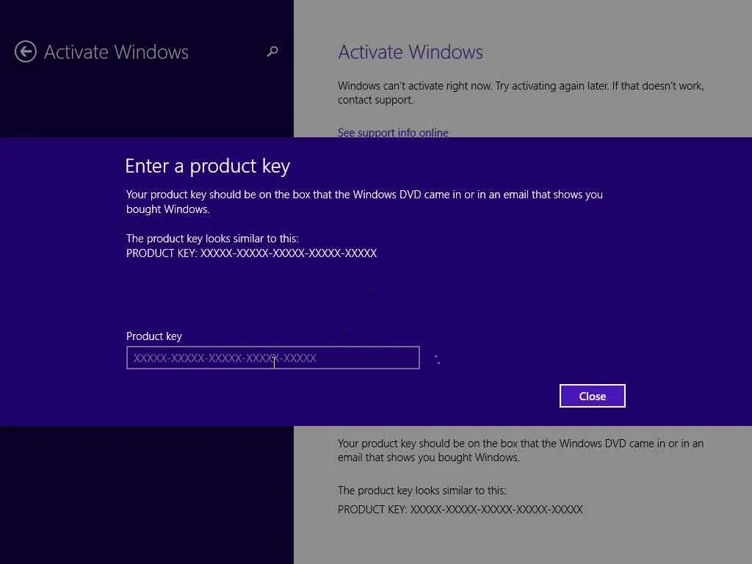Open the See support info online link
The width and height of the screenshot is (752, 564).
(x=393, y=132)
